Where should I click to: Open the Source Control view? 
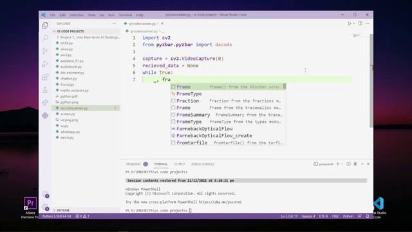tap(45, 51)
